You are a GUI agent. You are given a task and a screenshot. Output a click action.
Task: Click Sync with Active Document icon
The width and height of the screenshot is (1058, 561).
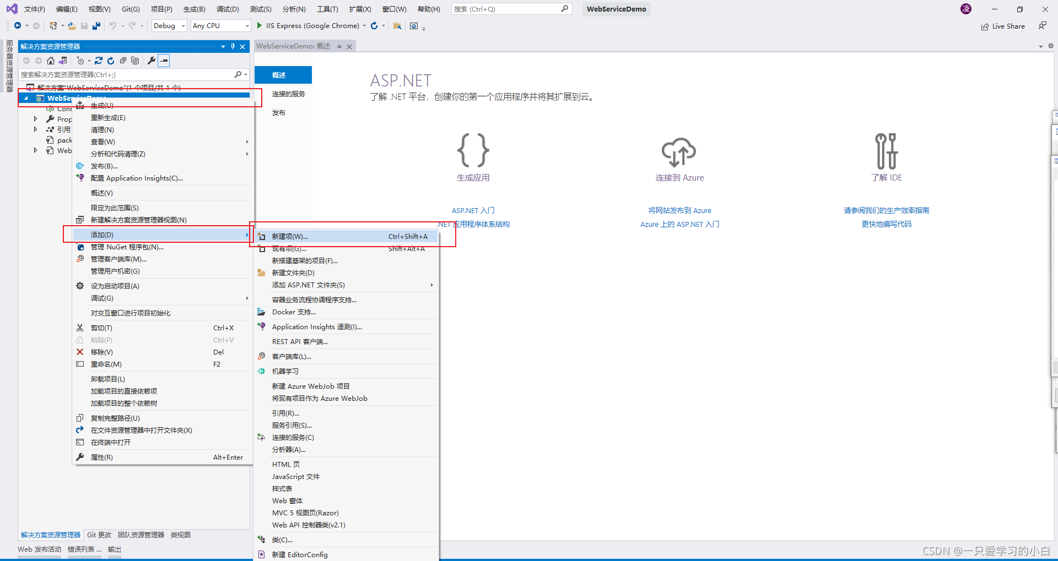(x=99, y=61)
